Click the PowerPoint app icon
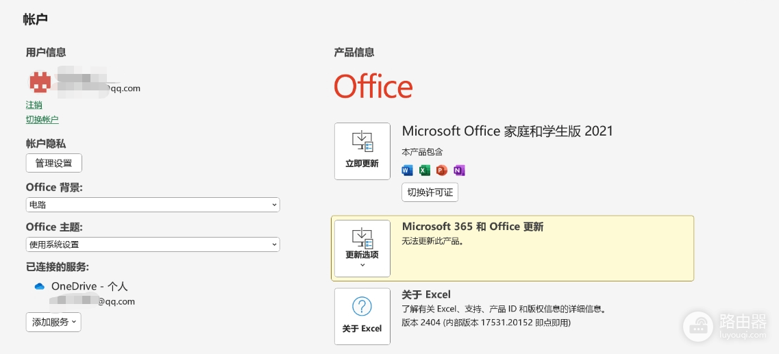 (x=442, y=170)
